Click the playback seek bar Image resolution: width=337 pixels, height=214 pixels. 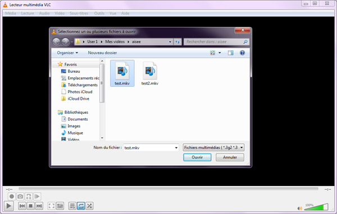coord(168,189)
